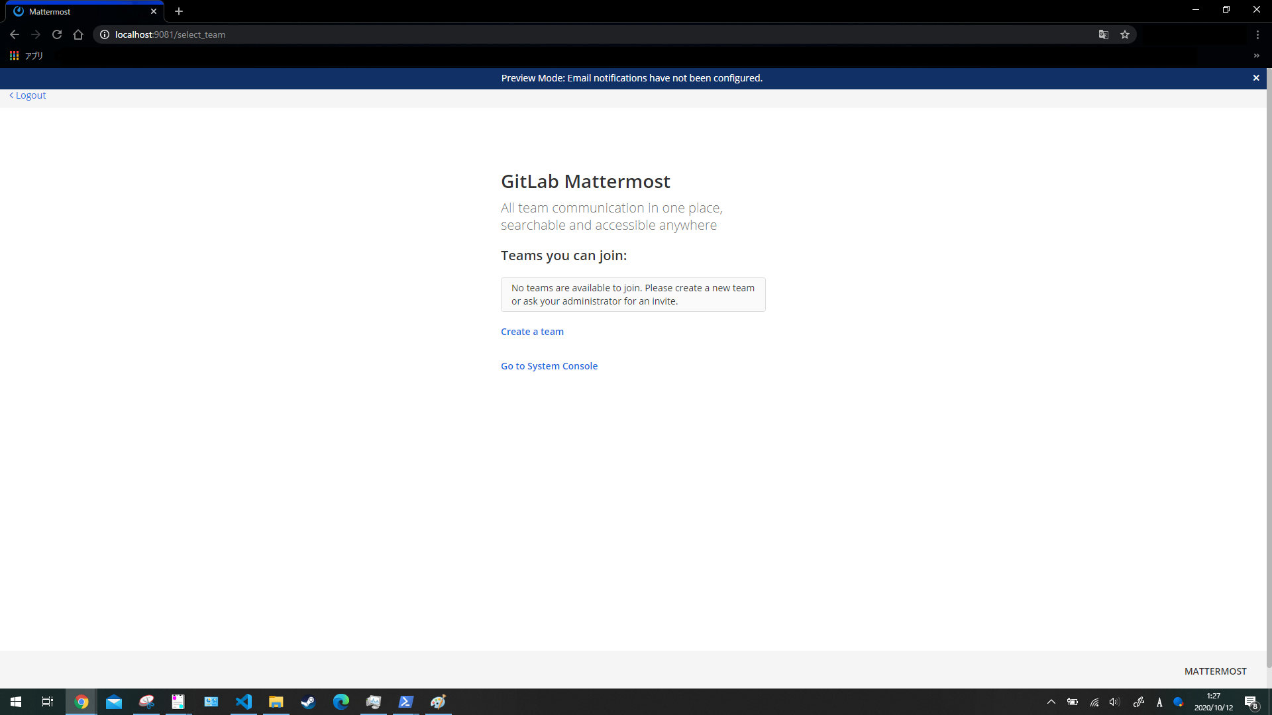1272x715 pixels.
Task: Show hidden system tray icons
Action: pos(1051,702)
